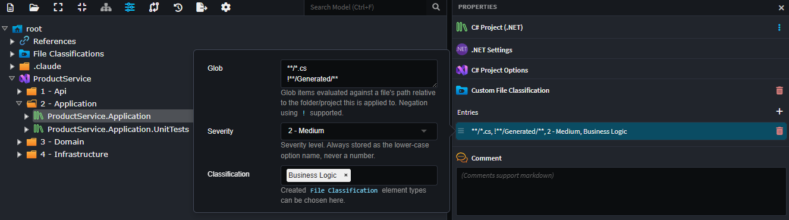This screenshot has height=220, width=789.
Task: Select ProductService.Application project row
Action: (99, 116)
